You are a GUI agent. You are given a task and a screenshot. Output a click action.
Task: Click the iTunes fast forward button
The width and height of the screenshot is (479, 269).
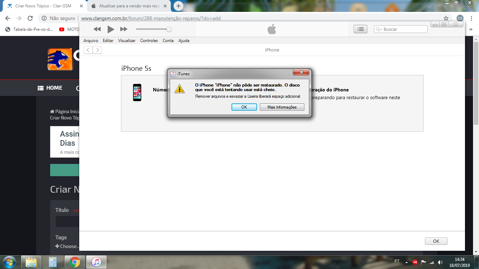click(x=124, y=29)
